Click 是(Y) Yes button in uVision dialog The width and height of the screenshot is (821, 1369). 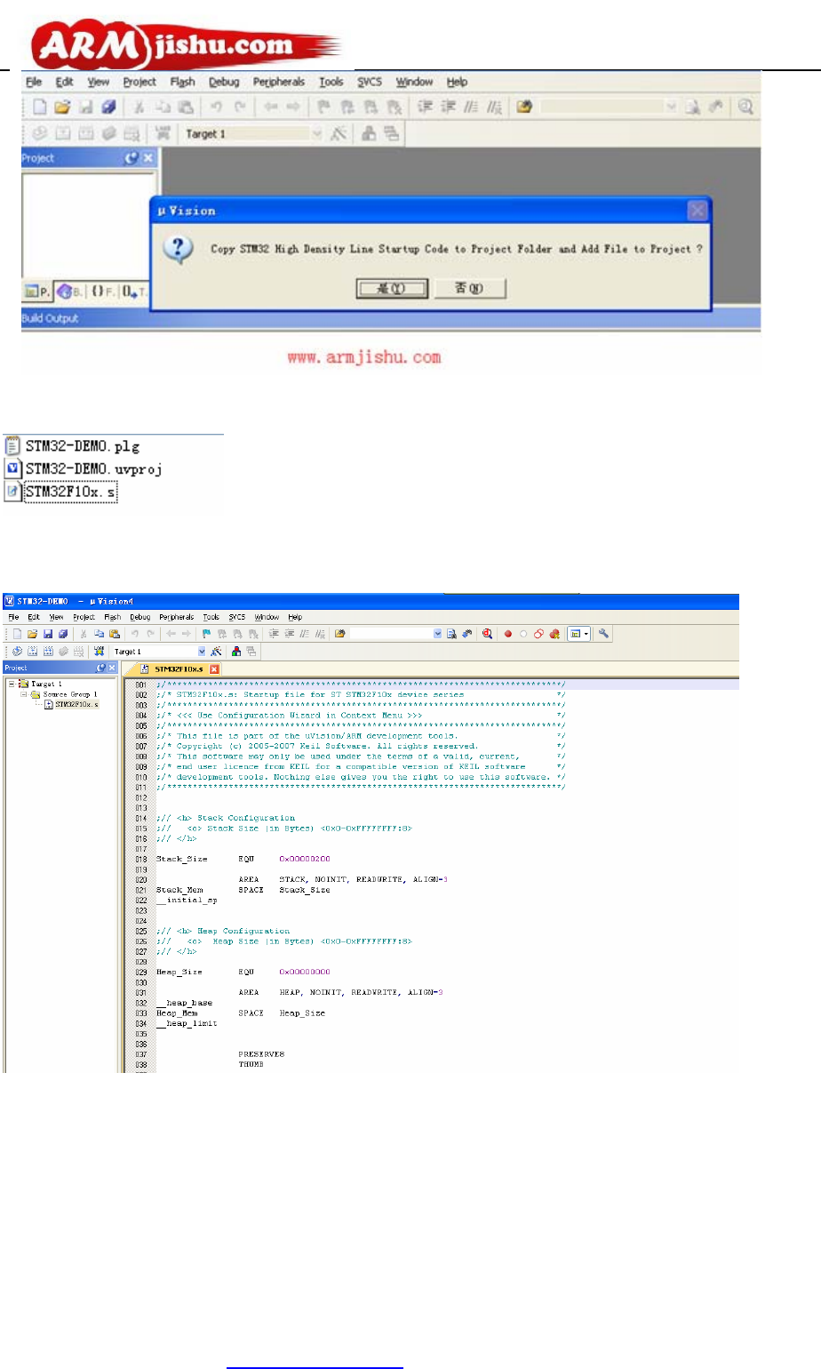point(392,289)
